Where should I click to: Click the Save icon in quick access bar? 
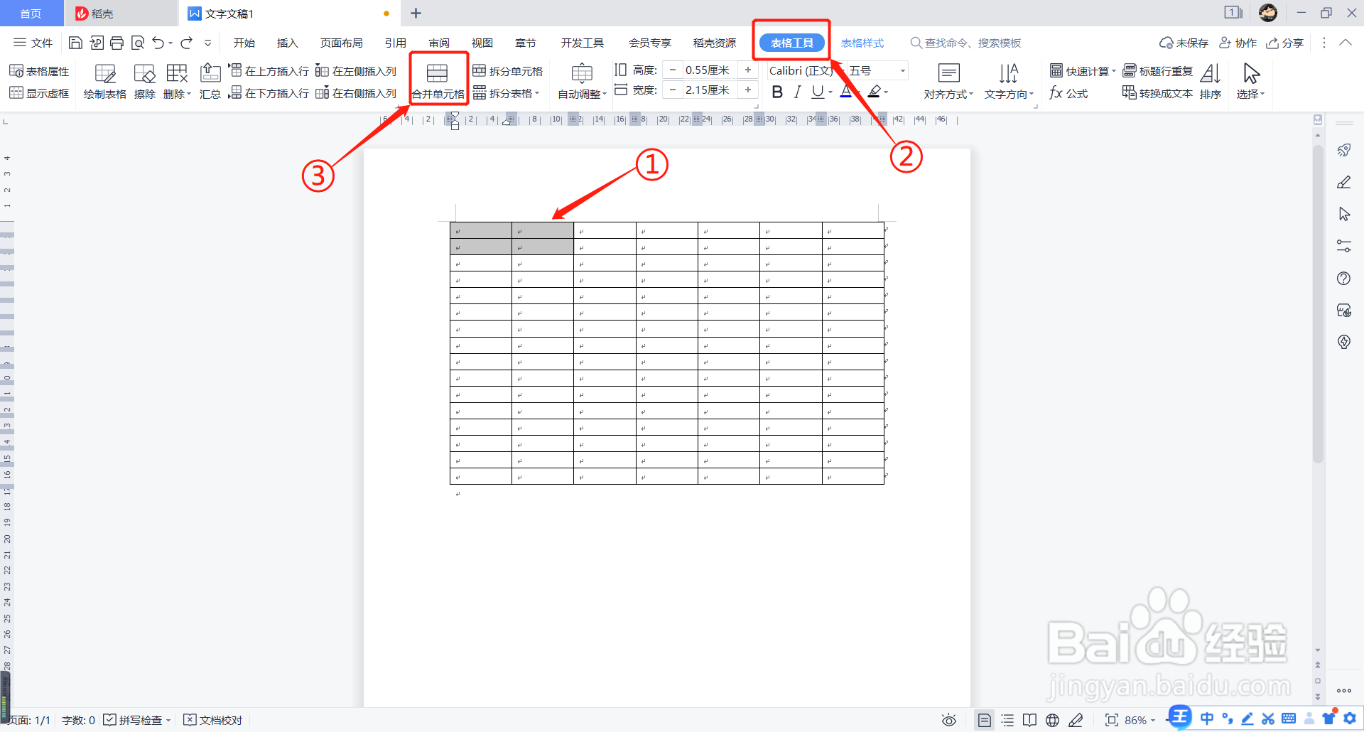tap(75, 43)
